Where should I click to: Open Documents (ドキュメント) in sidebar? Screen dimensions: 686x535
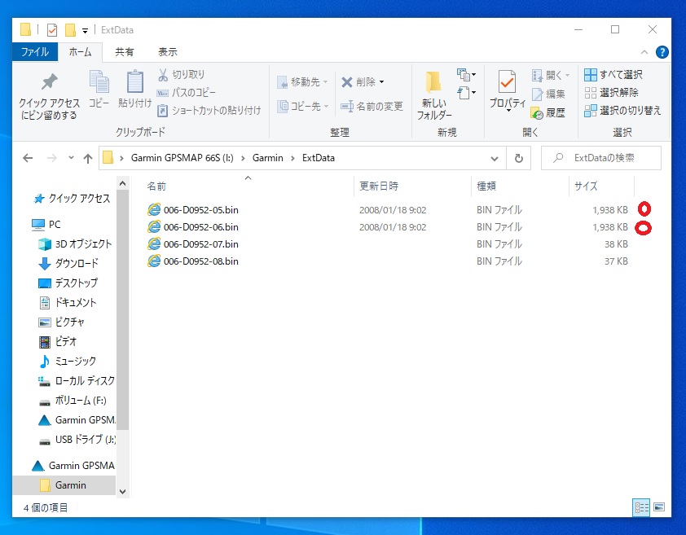point(67,302)
